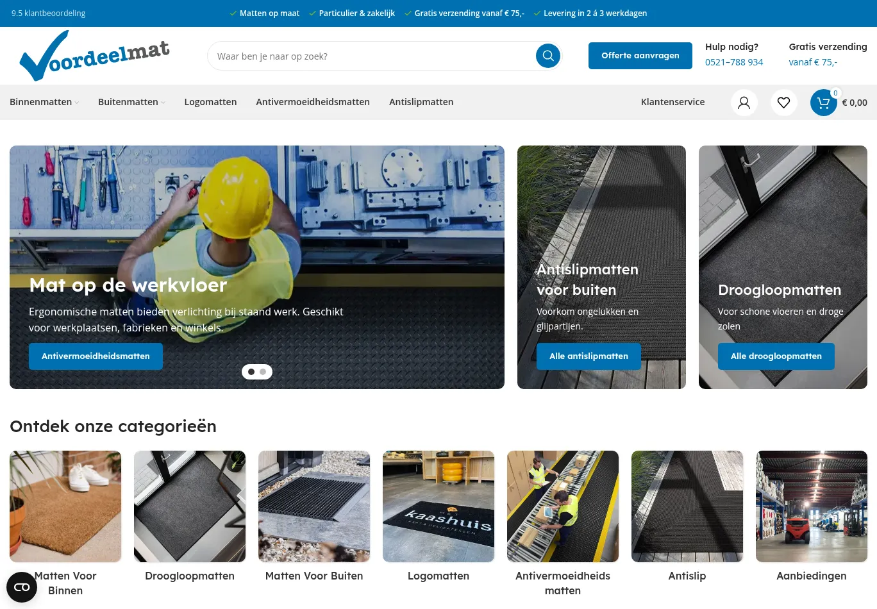Focus the 'Waar ben je naar op zoek?' field
Image resolution: width=877 pixels, height=609 pixels.
point(372,56)
